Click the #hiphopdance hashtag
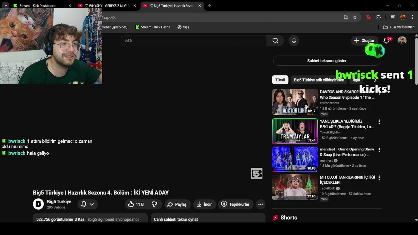Viewport: 418px width, 235px height. [x=127, y=219]
